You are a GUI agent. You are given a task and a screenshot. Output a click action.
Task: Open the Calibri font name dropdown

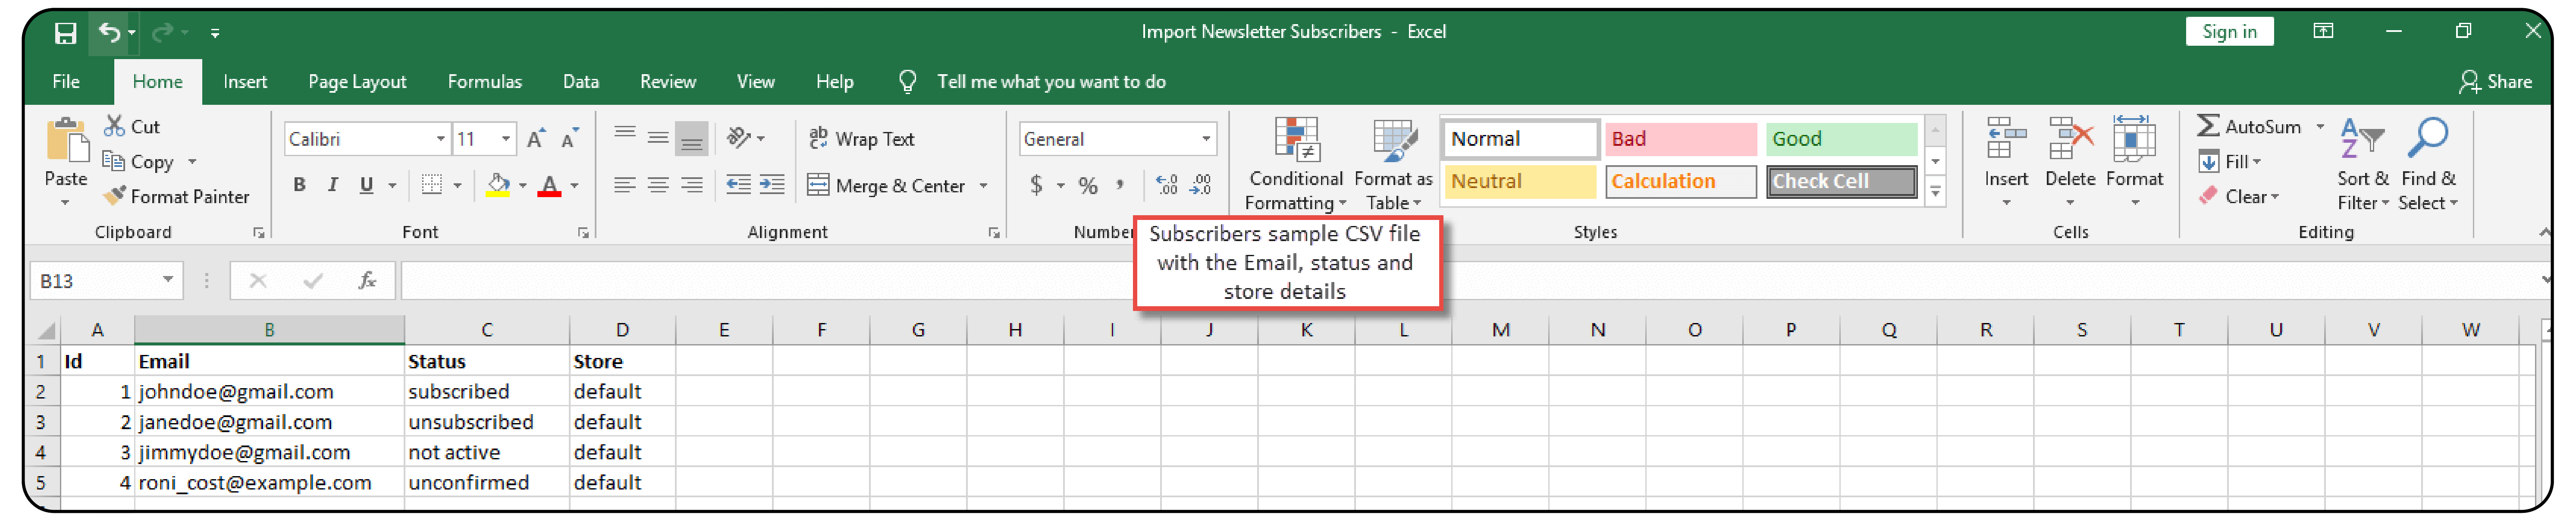[x=440, y=139]
